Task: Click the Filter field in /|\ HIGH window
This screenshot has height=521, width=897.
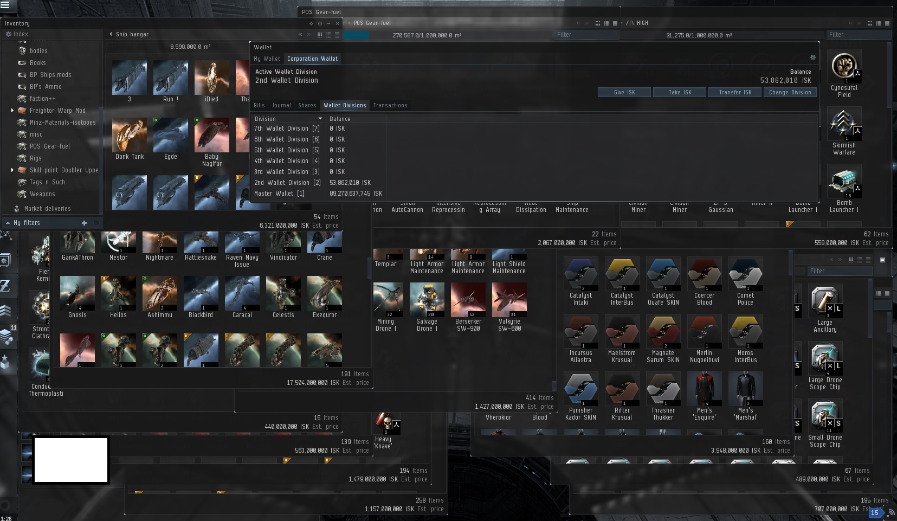Action: click(x=859, y=35)
